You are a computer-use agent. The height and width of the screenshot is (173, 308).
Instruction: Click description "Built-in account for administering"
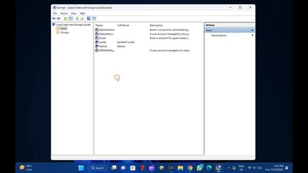pos(170,30)
